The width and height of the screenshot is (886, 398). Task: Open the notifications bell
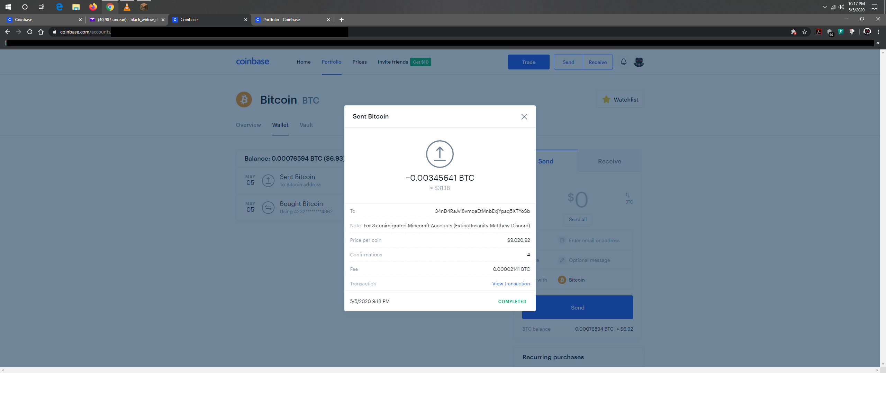[623, 62]
